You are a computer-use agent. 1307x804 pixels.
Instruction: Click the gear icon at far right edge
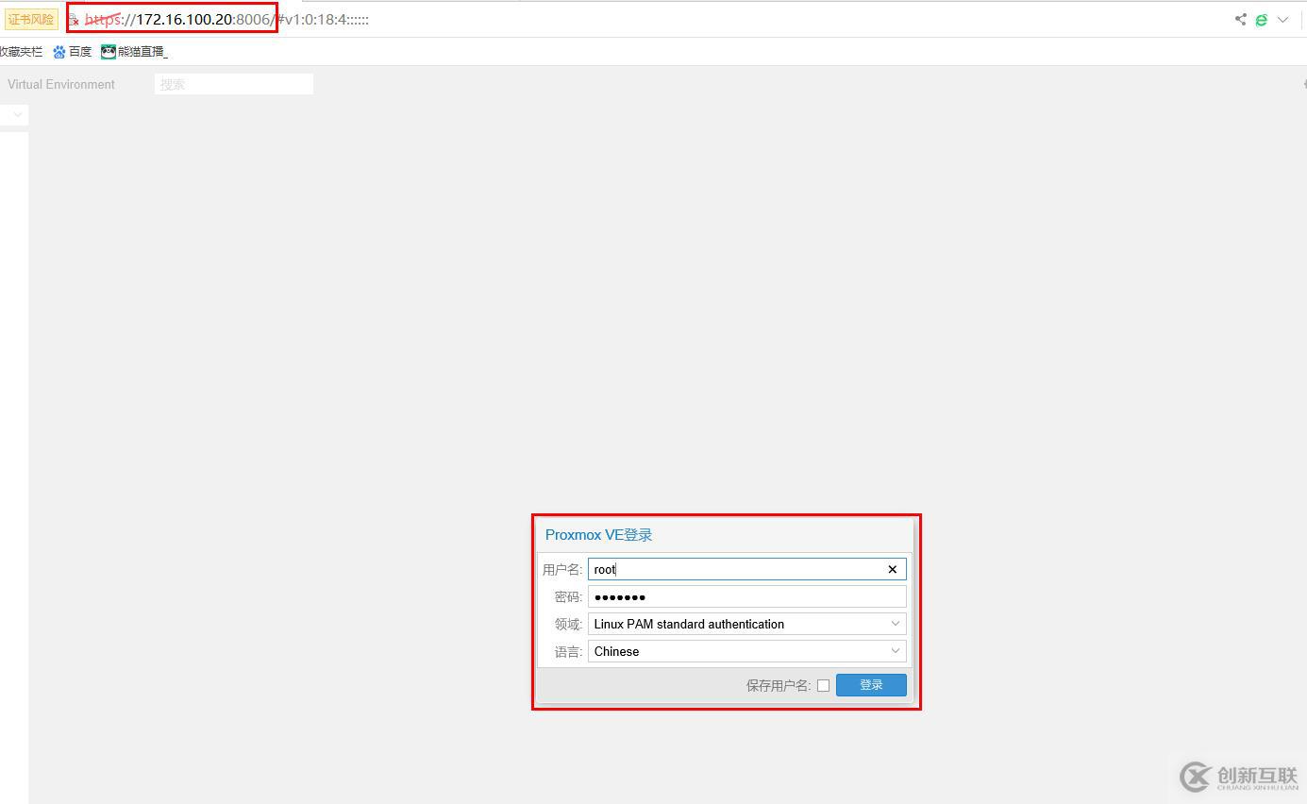coord(1303,84)
